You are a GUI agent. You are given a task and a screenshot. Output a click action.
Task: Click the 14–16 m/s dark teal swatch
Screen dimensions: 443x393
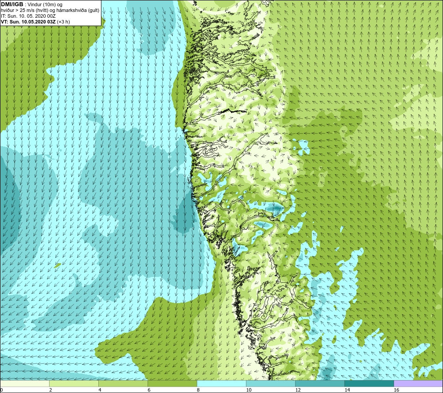pyautogui.click(x=369, y=383)
